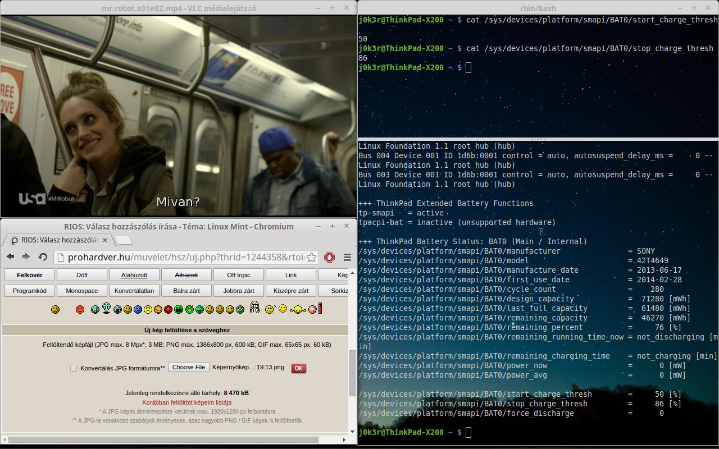
Task: Click Chromium's forward arrow
Action: [26, 257]
